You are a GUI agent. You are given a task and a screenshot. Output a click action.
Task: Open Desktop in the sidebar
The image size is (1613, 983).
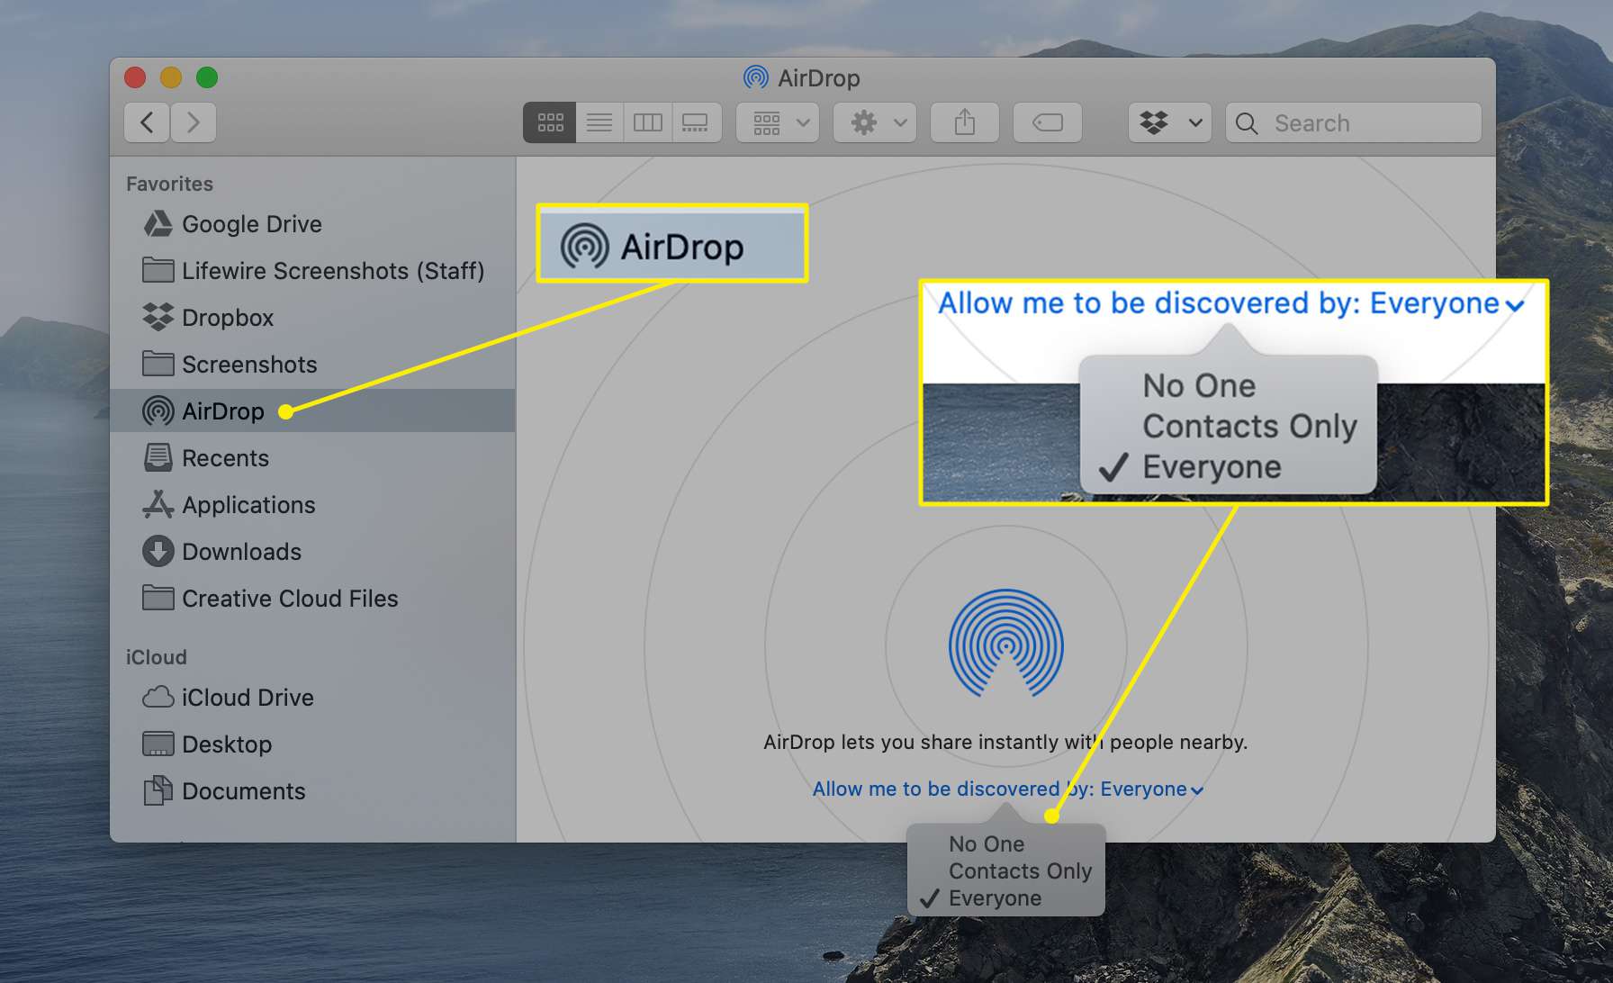point(311,744)
